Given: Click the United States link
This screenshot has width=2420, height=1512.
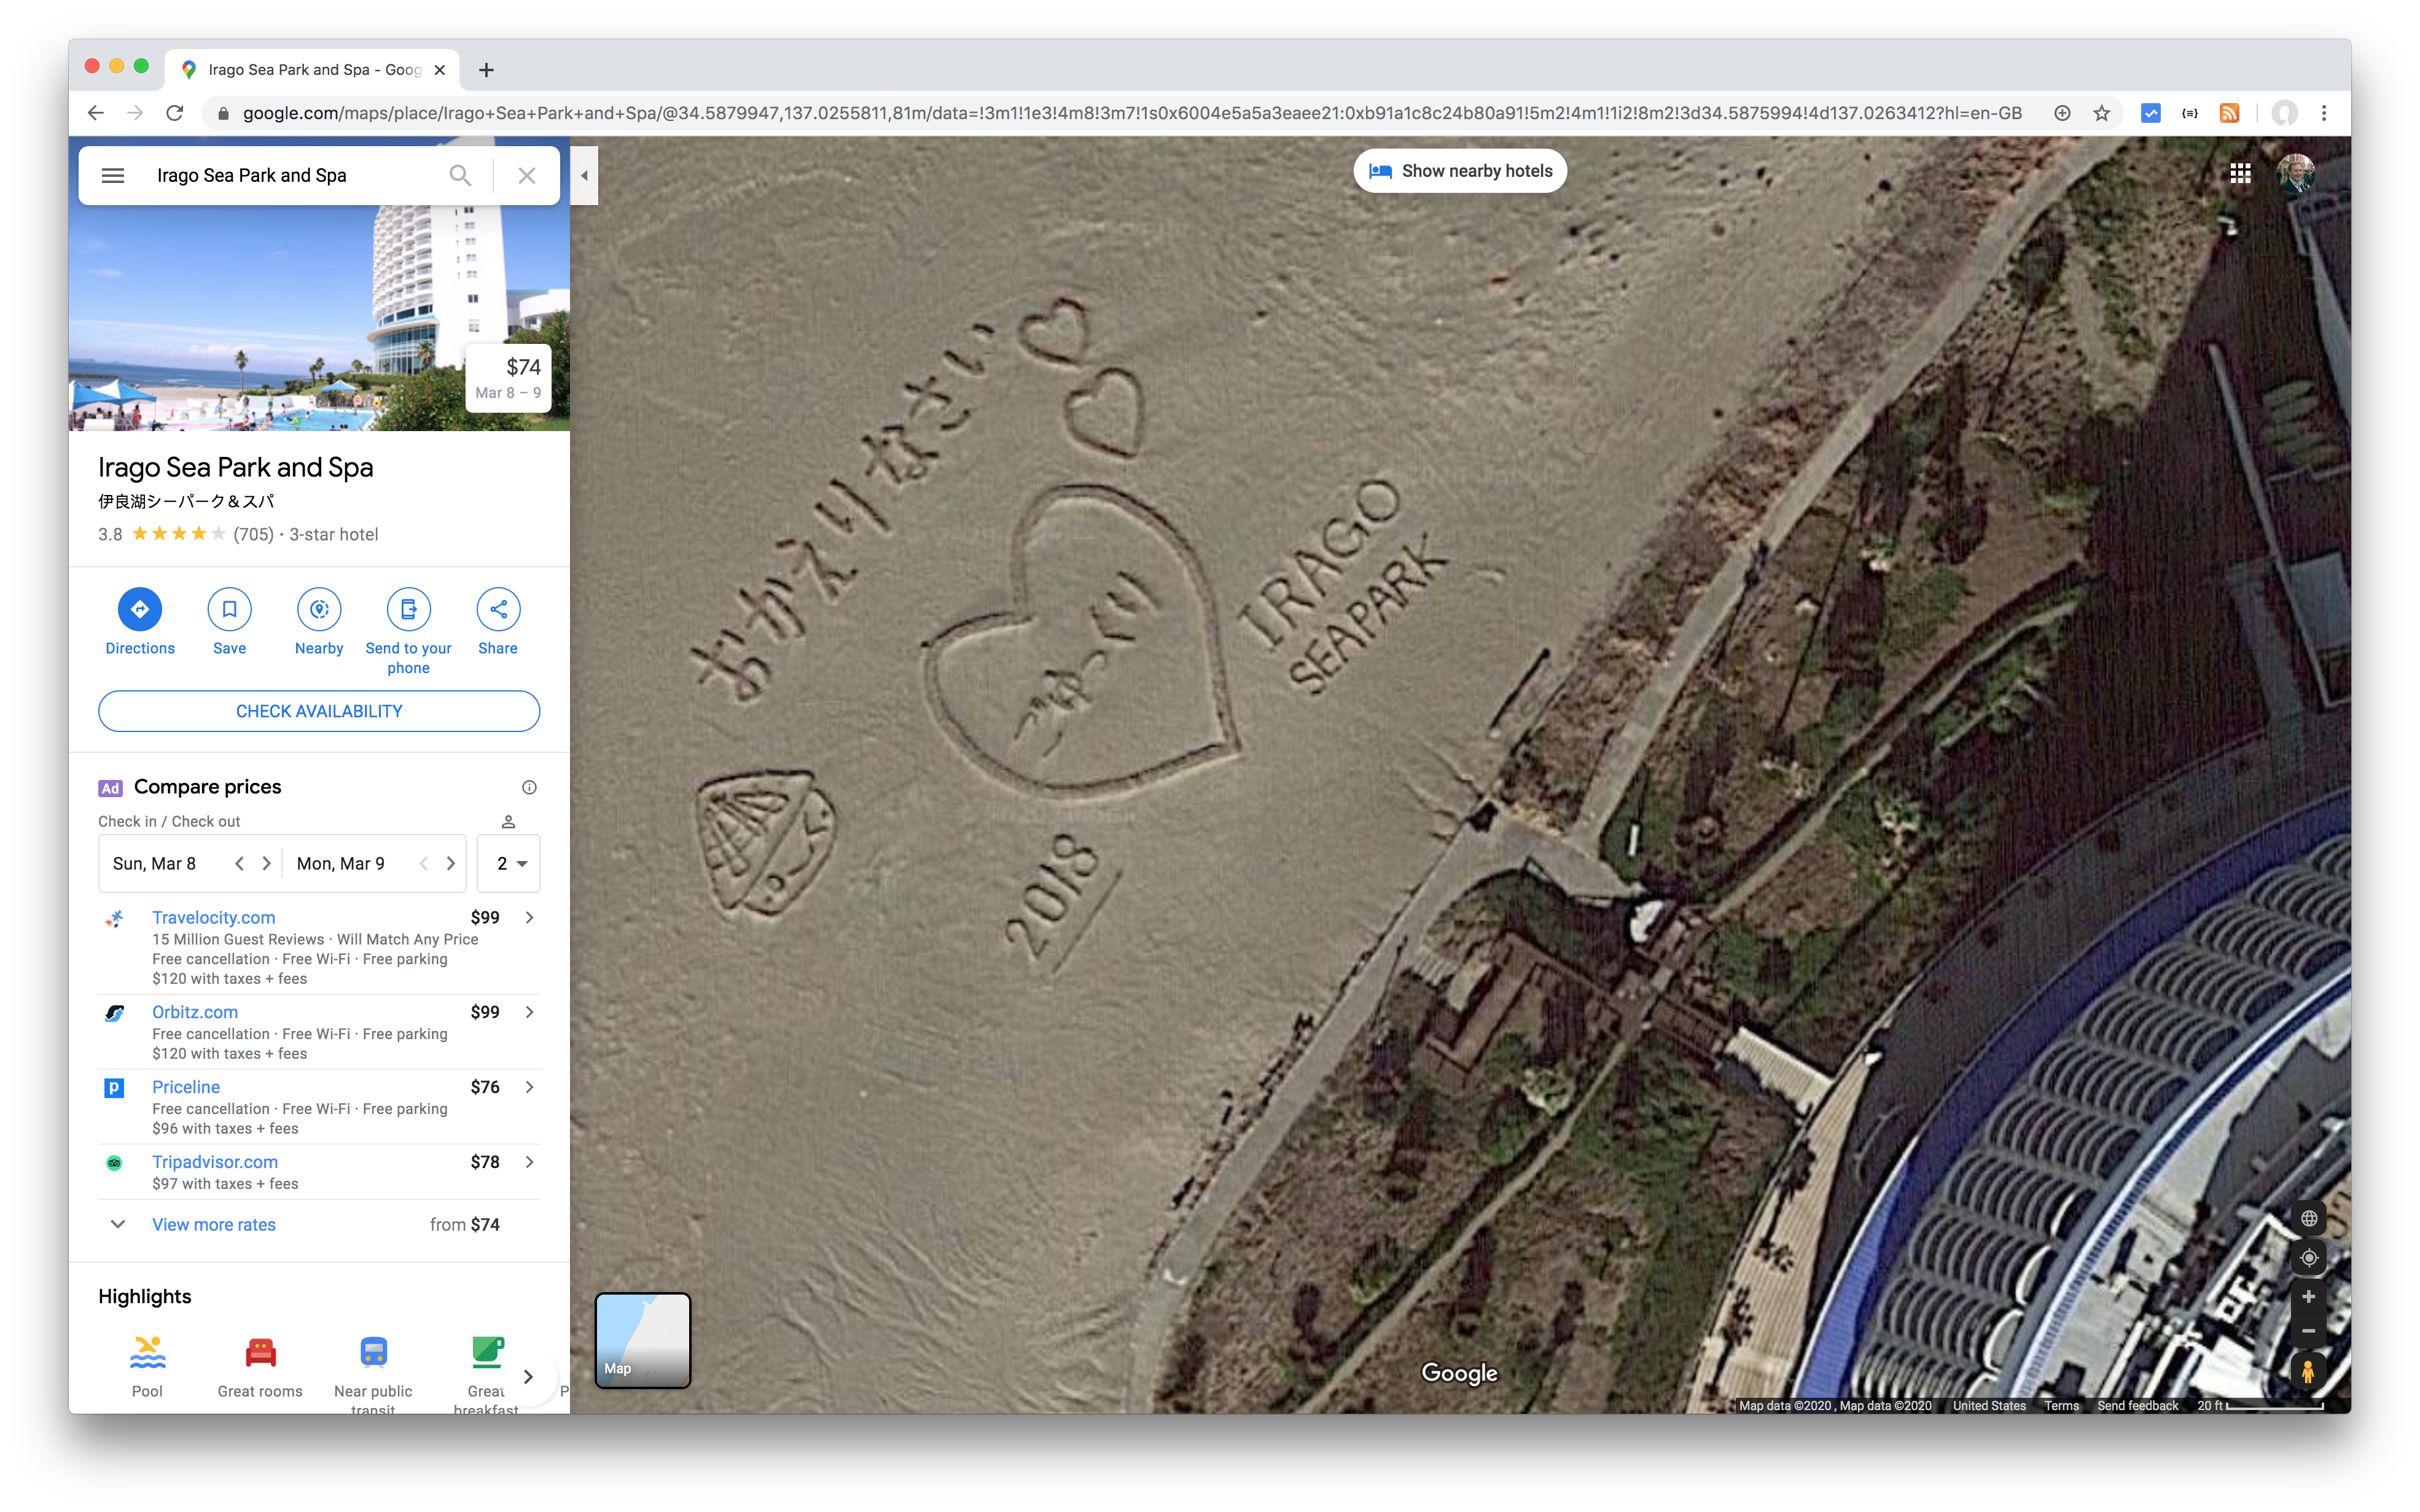Looking at the screenshot, I should click(1988, 1405).
